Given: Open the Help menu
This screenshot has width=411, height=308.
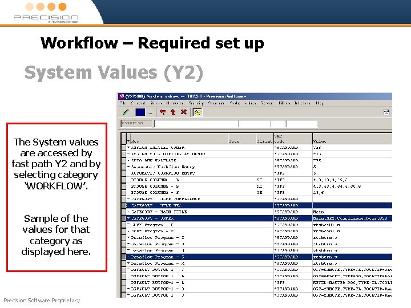Looking at the screenshot, I should [x=319, y=103].
